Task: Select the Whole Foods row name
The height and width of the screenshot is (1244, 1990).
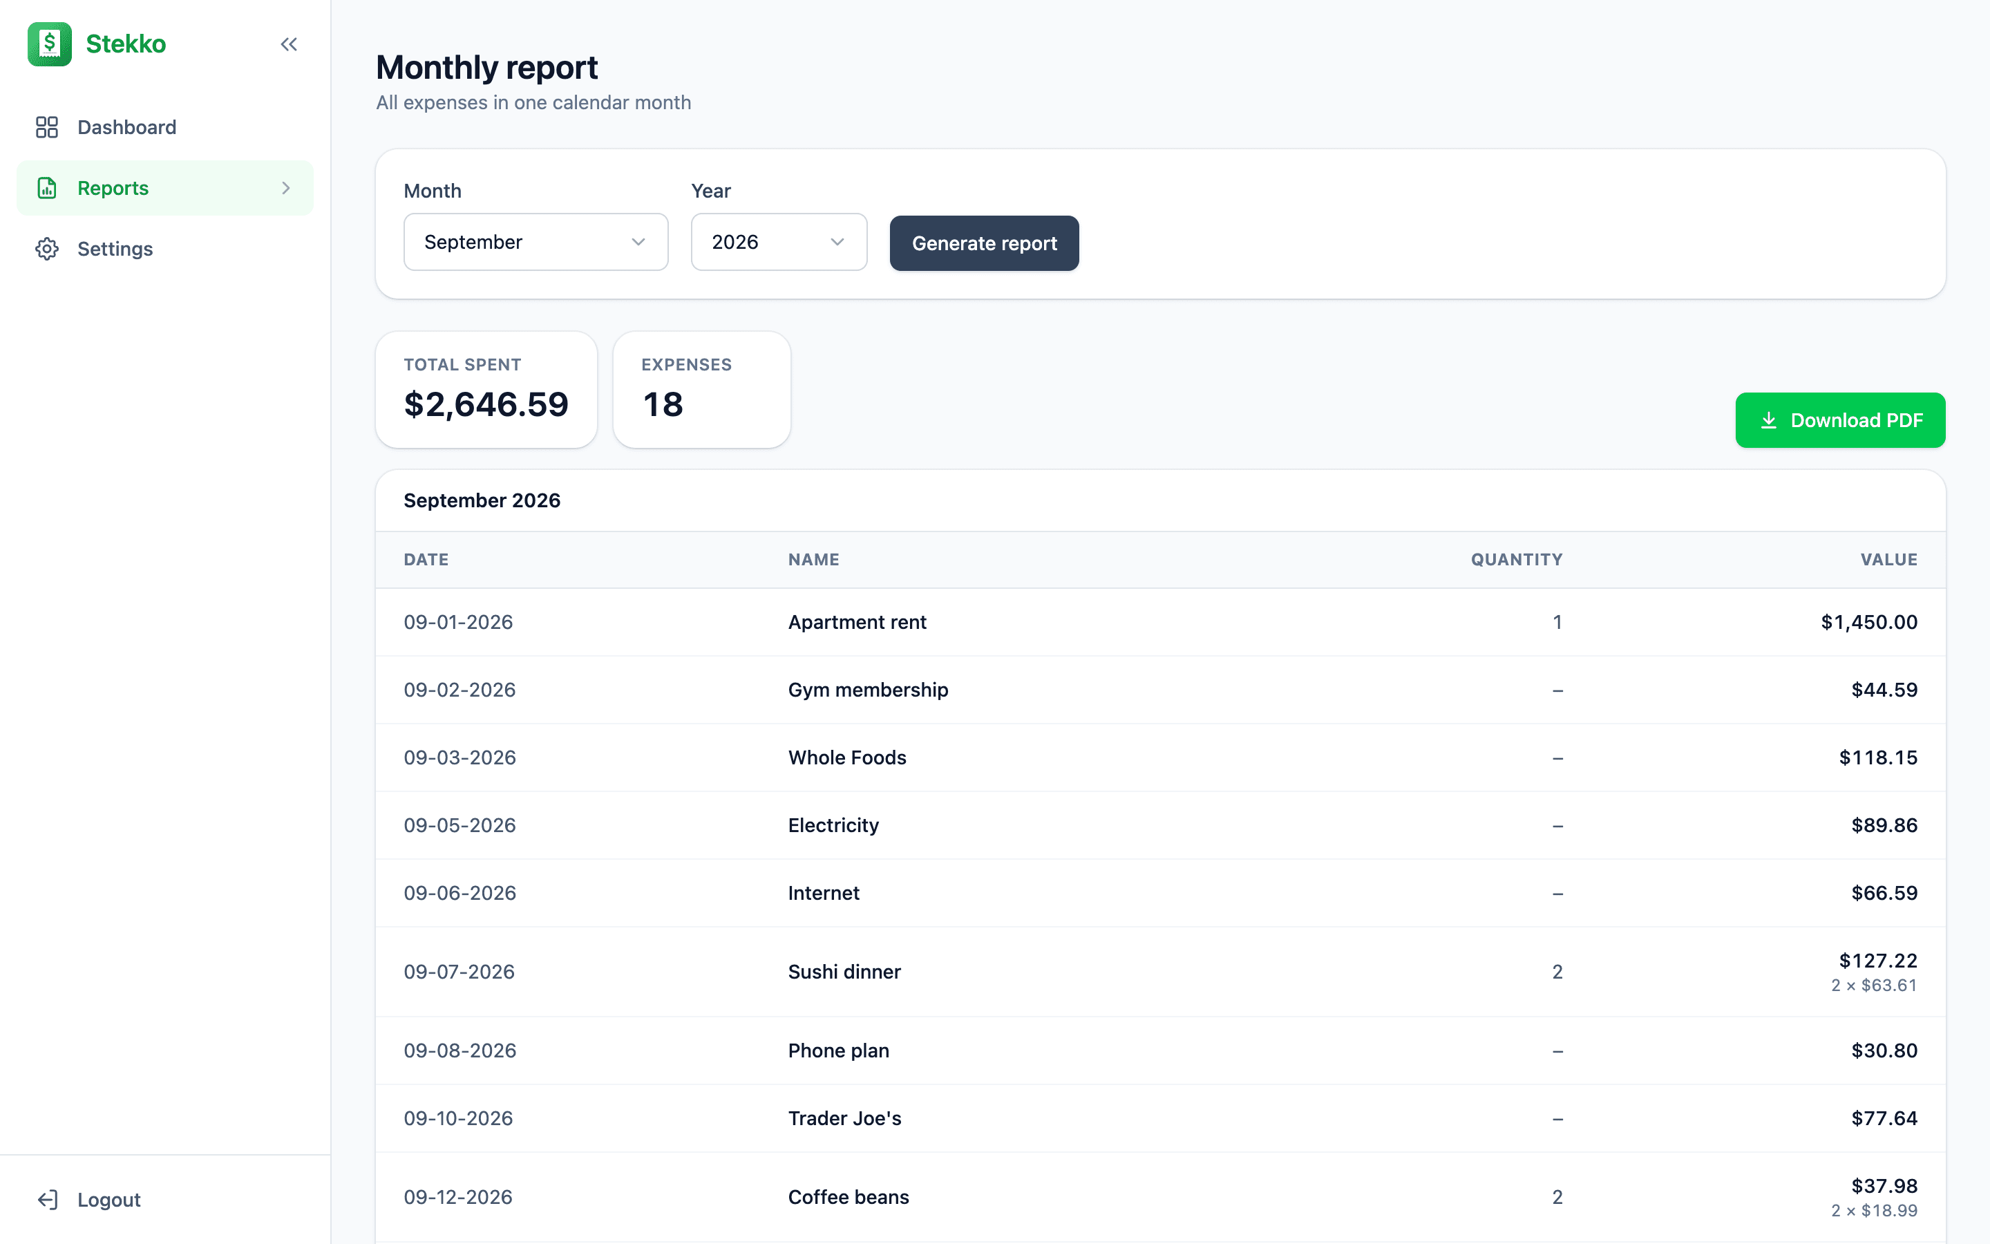Action: 847,757
